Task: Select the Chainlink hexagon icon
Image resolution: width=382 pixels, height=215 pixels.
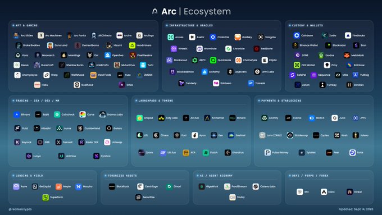Action: tap(213, 37)
